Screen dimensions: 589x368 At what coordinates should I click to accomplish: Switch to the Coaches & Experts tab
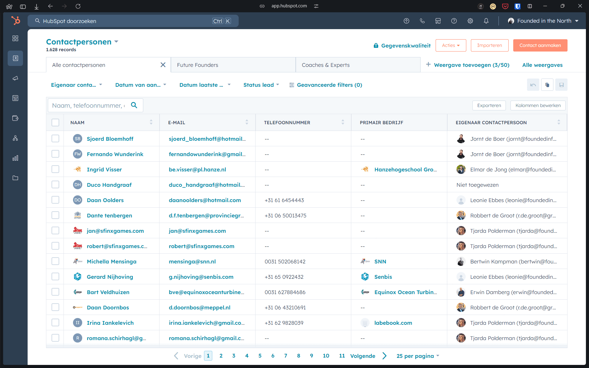click(358, 65)
